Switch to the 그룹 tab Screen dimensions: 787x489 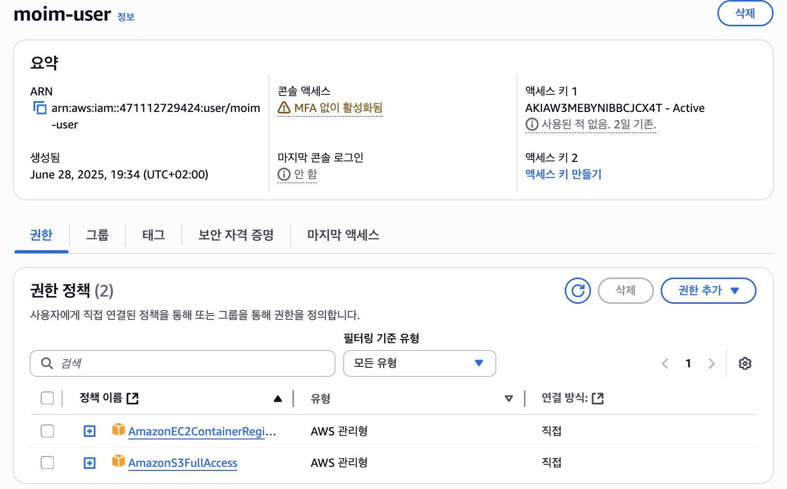click(x=97, y=235)
